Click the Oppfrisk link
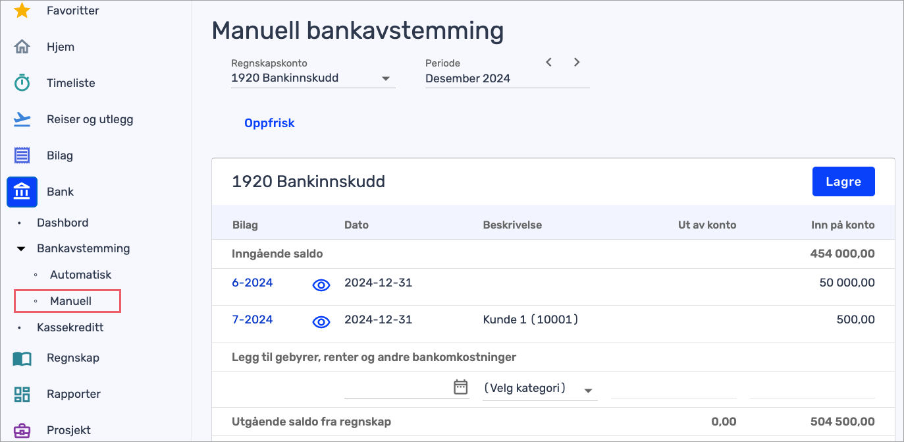The image size is (904, 442). 269,123
